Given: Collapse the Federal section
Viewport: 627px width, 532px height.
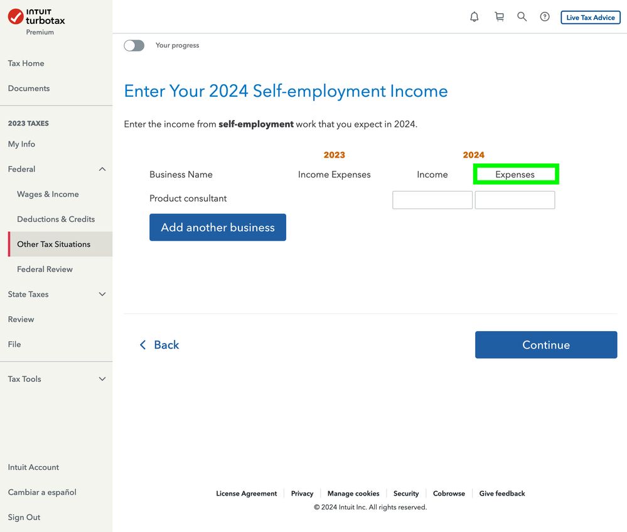Looking at the screenshot, I should (x=102, y=169).
